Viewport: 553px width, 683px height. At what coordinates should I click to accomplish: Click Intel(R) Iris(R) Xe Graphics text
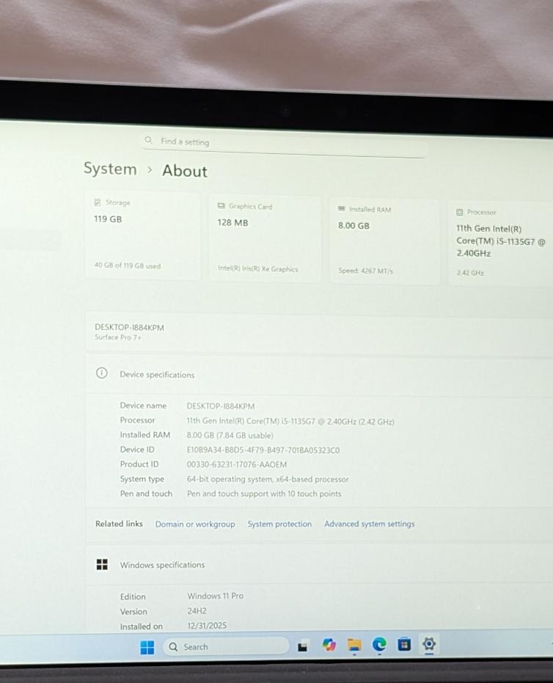[257, 269]
